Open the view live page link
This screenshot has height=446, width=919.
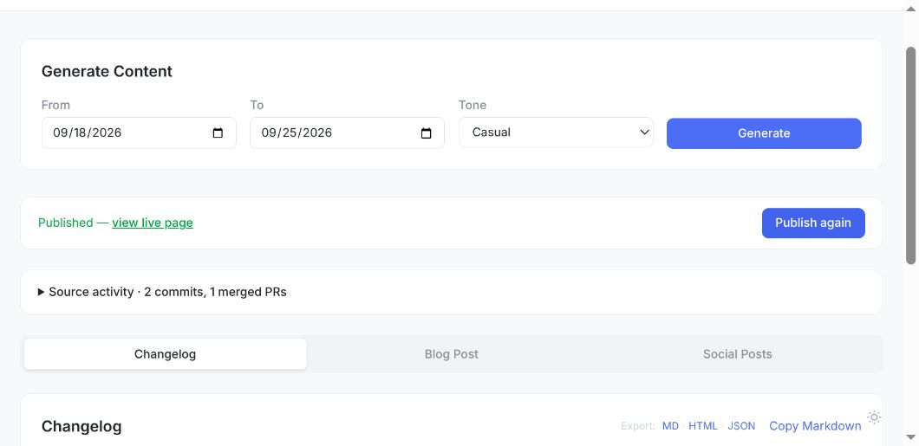[x=153, y=223]
